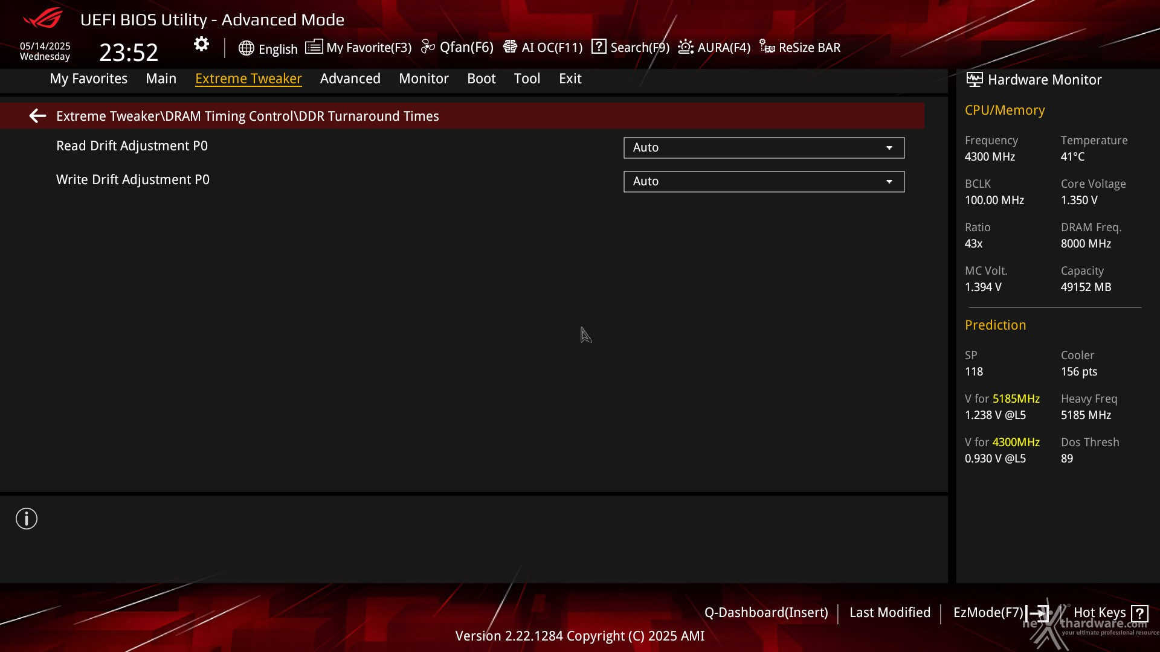Click the 0.930 V @L5 value
The height and width of the screenshot is (652, 1160).
(995, 459)
